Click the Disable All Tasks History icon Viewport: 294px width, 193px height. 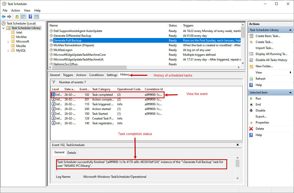coord(251,60)
